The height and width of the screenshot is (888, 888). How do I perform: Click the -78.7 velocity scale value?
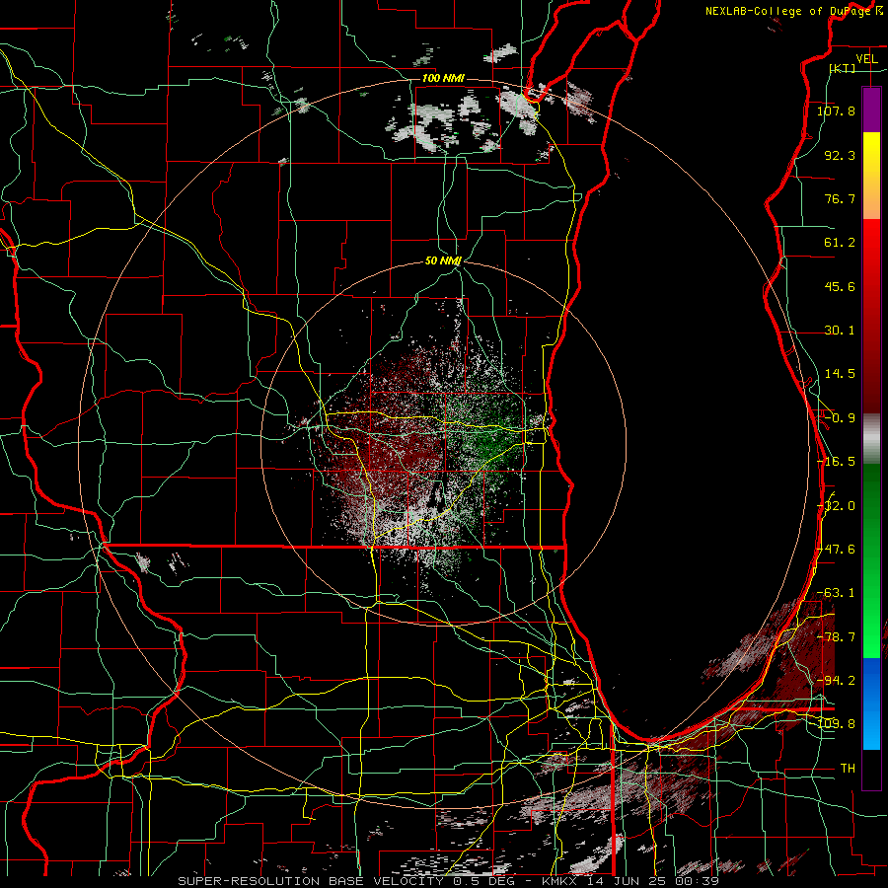coord(836,637)
